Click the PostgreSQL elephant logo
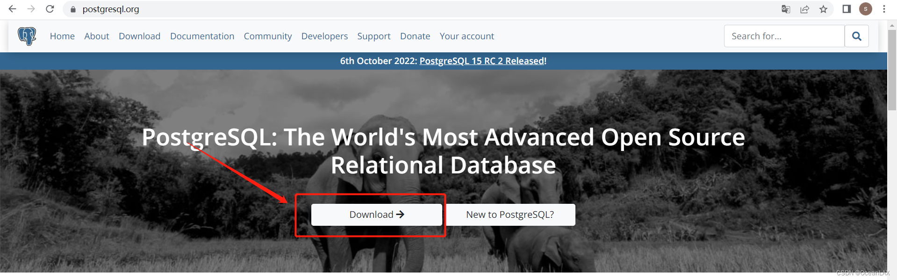Screen dimensions: 897x280 pos(27,36)
